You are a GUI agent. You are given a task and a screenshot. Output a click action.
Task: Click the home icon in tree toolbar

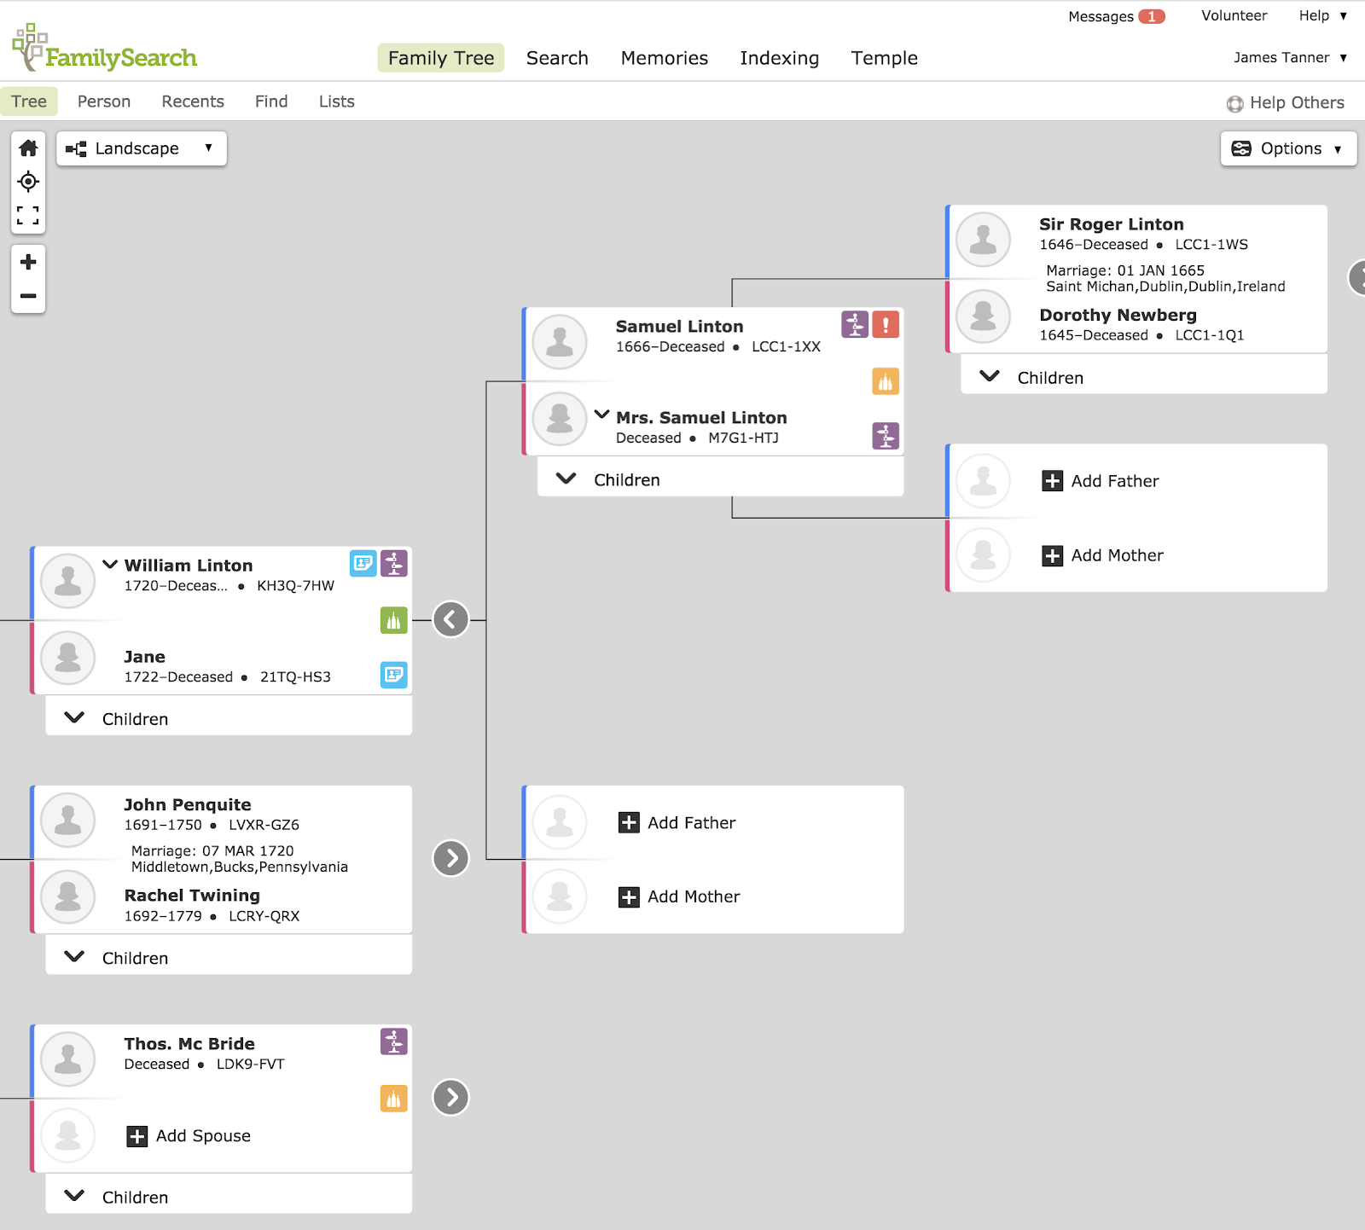pos(28,148)
